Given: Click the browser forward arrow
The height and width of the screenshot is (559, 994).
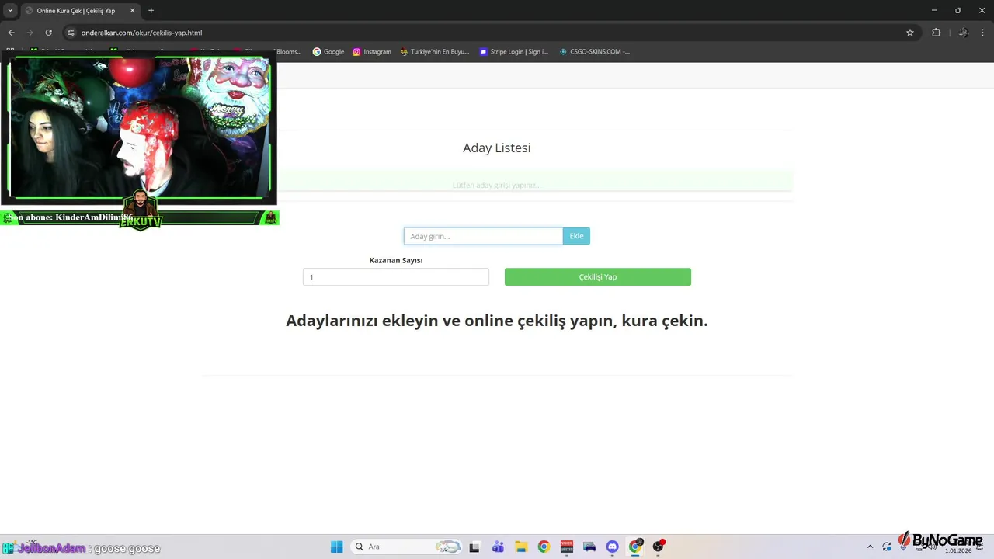Looking at the screenshot, I should pyautogui.click(x=30, y=33).
